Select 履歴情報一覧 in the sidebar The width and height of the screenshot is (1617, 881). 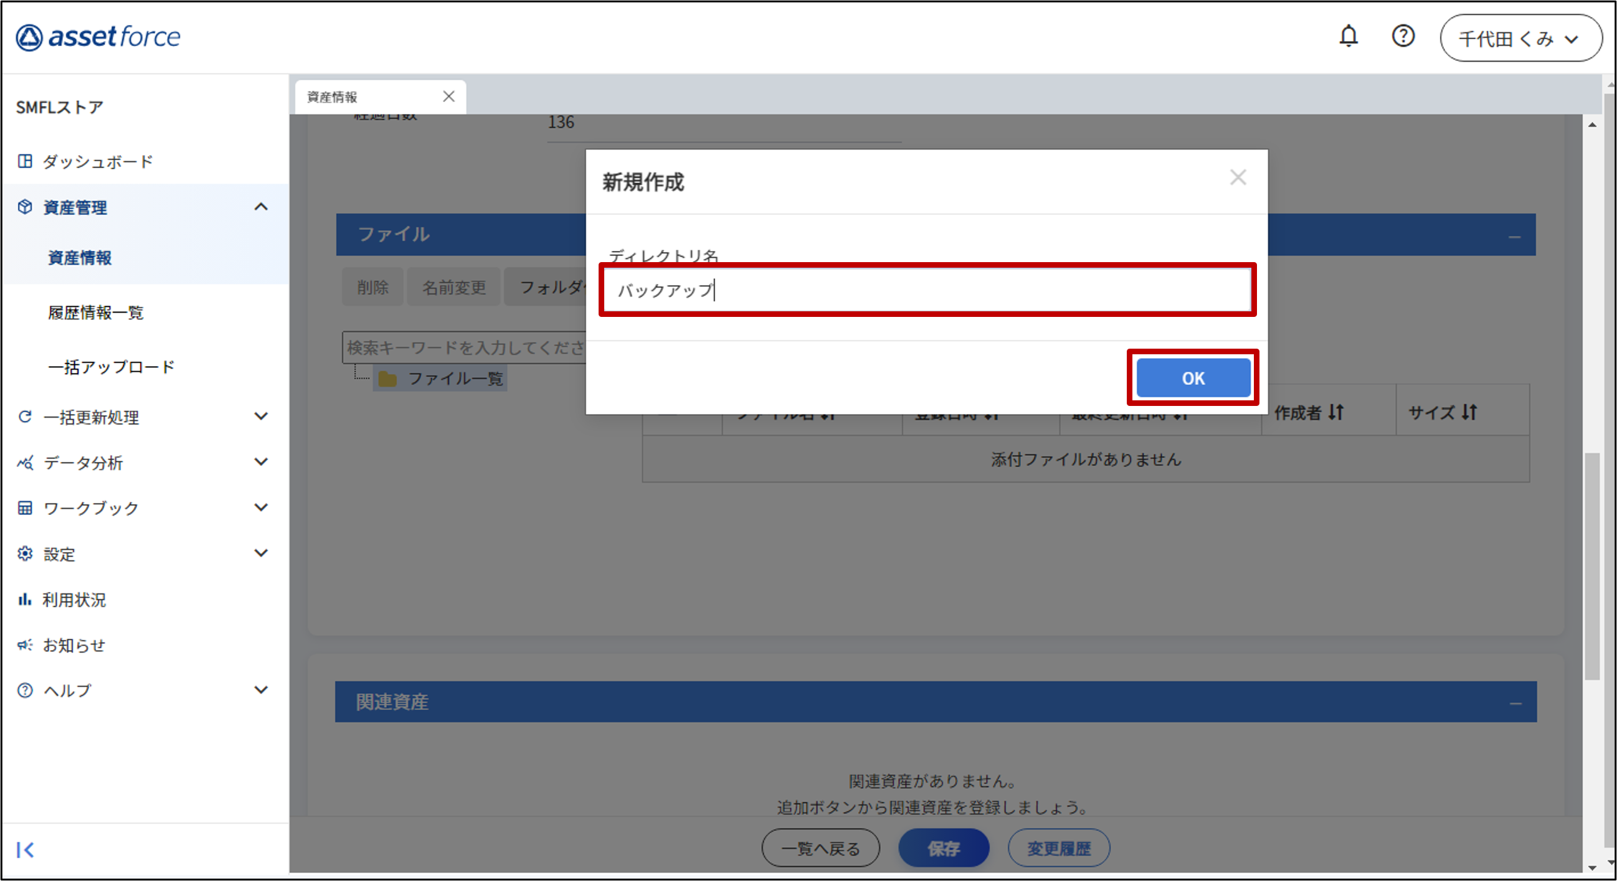[96, 313]
